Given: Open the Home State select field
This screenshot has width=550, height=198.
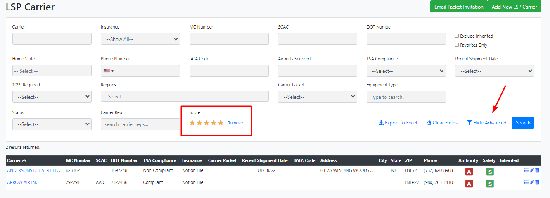Looking at the screenshot, I should pos(52,71).
